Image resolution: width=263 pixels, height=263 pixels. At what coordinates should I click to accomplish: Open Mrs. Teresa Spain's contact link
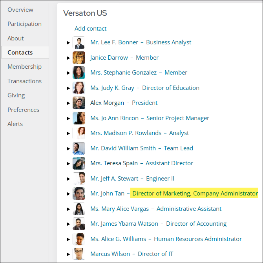pos(114,163)
